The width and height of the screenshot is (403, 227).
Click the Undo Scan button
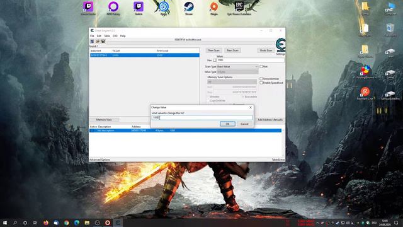(266, 50)
